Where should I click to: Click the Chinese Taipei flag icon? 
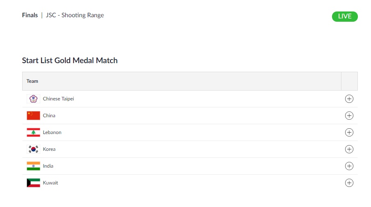pos(33,99)
